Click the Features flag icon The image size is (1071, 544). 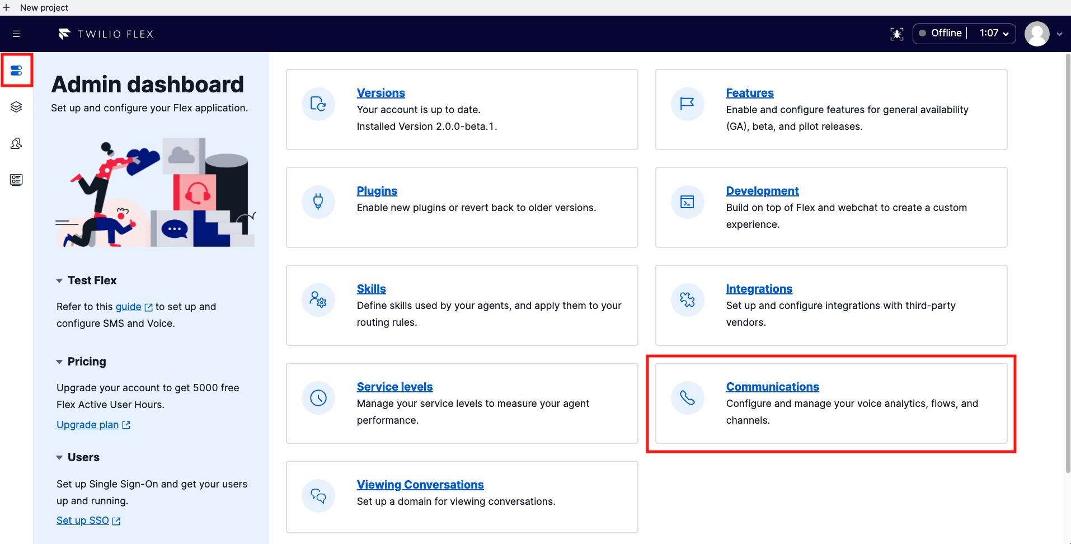tap(688, 104)
